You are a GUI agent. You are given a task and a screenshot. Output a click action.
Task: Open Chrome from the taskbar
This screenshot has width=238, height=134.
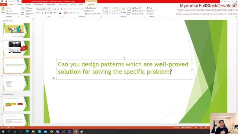(x=51, y=131)
